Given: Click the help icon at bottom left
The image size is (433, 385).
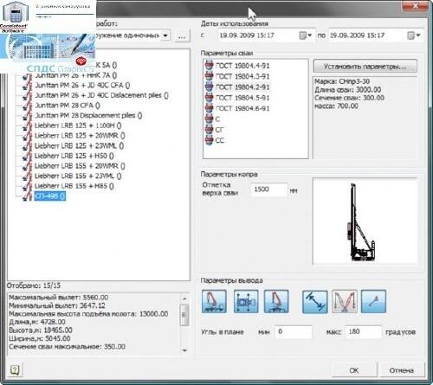Looking at the screenshot, I should tap(15, 369).
